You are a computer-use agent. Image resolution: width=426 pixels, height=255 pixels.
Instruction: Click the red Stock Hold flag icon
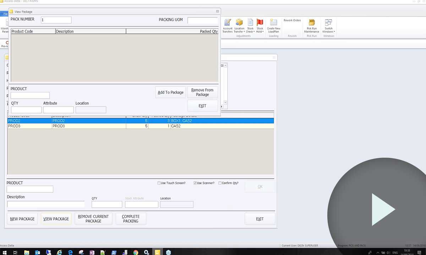click(260, 23)
